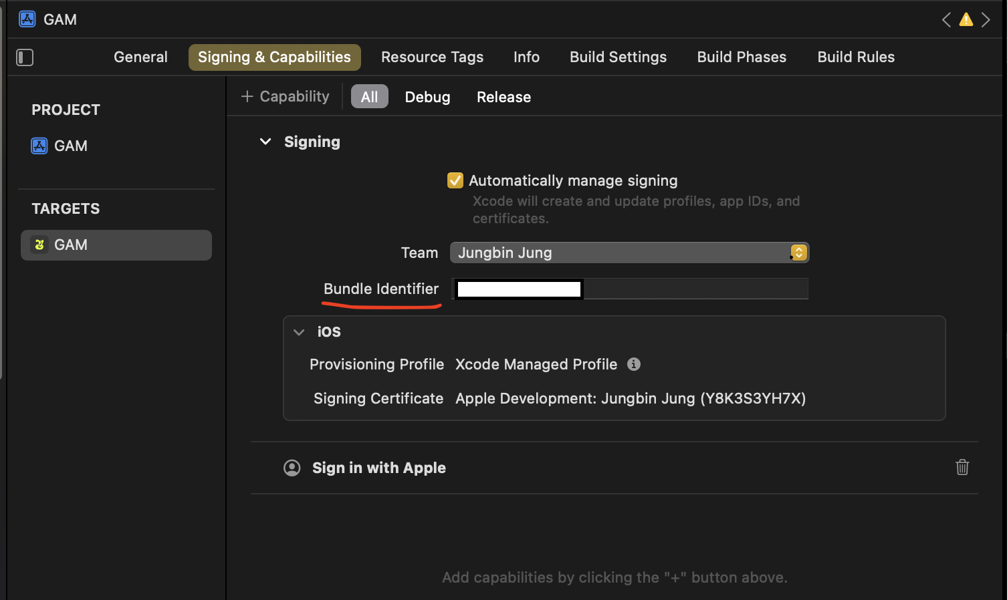Select the GAM project in the sidebar

(116, 146)
